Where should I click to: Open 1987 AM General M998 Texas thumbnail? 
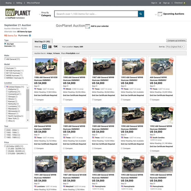[104, 66]
